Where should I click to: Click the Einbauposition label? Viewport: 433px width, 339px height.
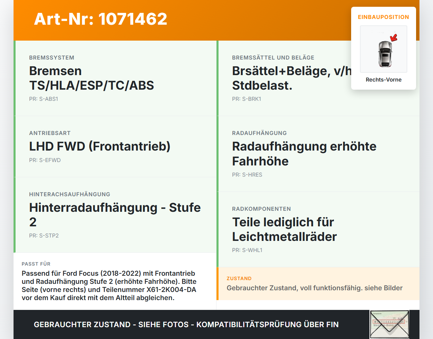[384, 17]
